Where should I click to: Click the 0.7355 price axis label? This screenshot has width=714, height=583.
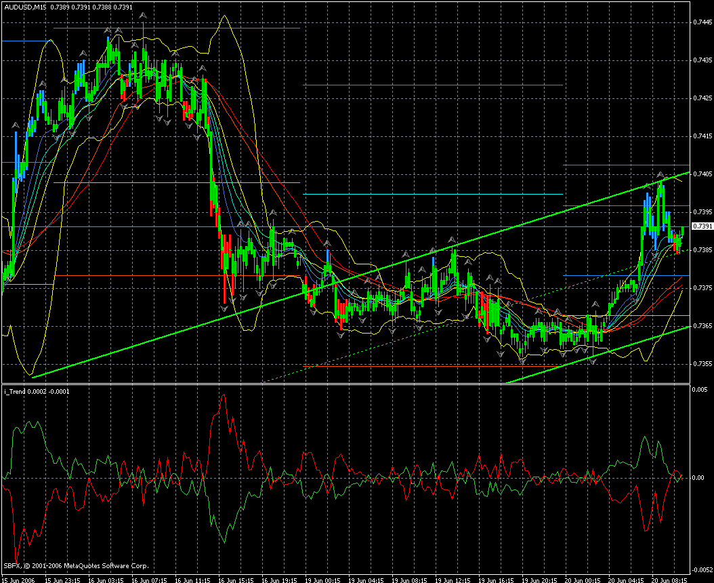(x=702, y=364)
